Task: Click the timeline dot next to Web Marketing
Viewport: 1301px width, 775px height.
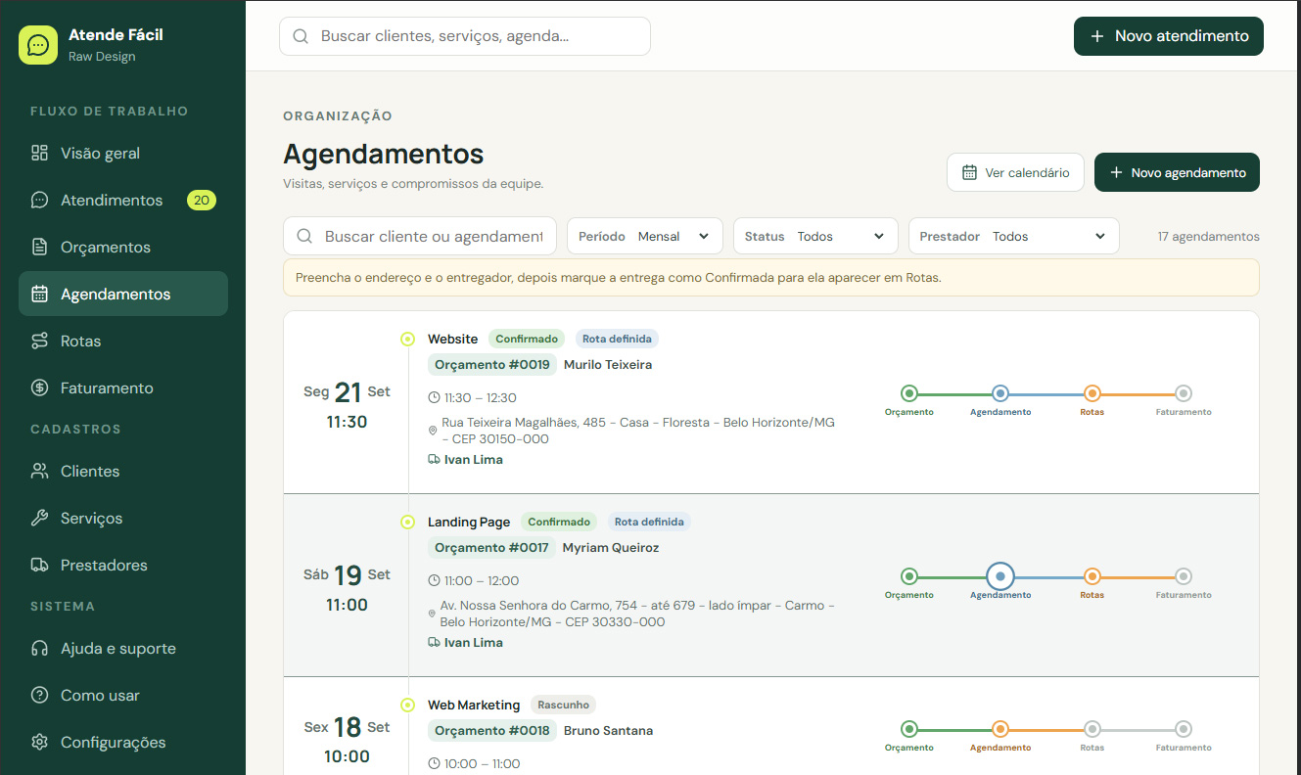Action: click(x=407, y=706)
